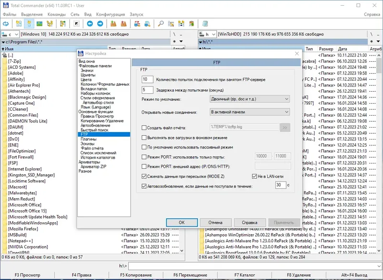This screenshot has width=383, height=280.
Task: Click the connection retries count field
Action: tap(147, 79)
